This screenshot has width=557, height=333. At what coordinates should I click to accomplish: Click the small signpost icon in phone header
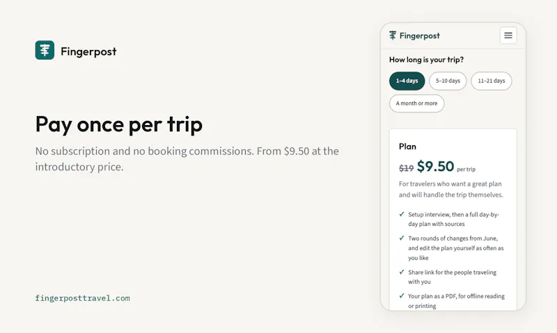(x=393, y=35)
